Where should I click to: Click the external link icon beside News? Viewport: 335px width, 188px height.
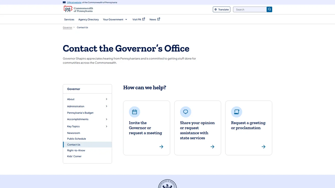point(159,19)
